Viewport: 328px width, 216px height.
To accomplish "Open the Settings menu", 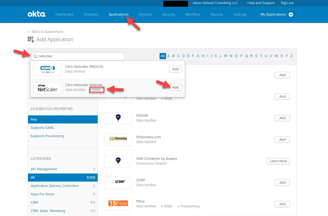I will [x=240, y=15].
